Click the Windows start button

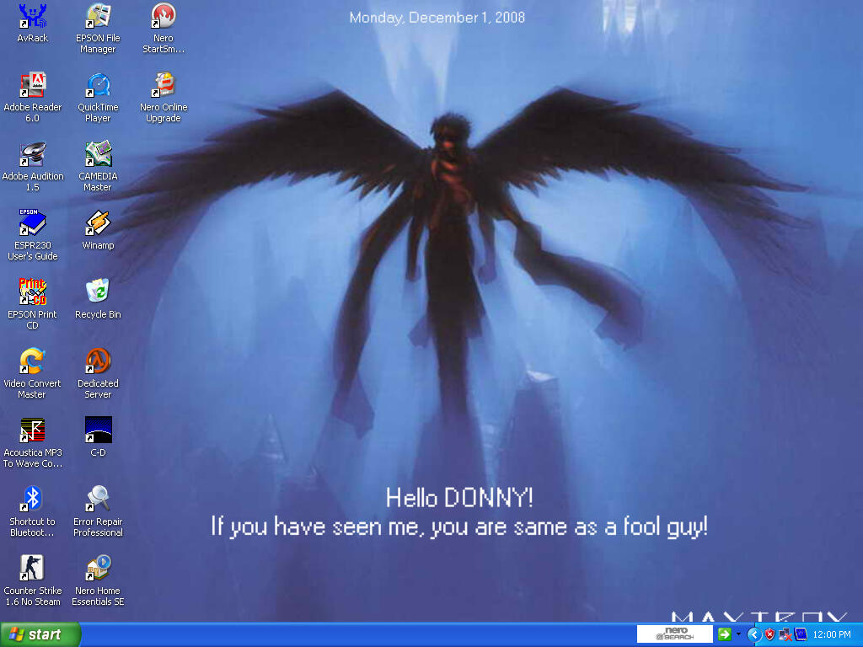[40, 634]
